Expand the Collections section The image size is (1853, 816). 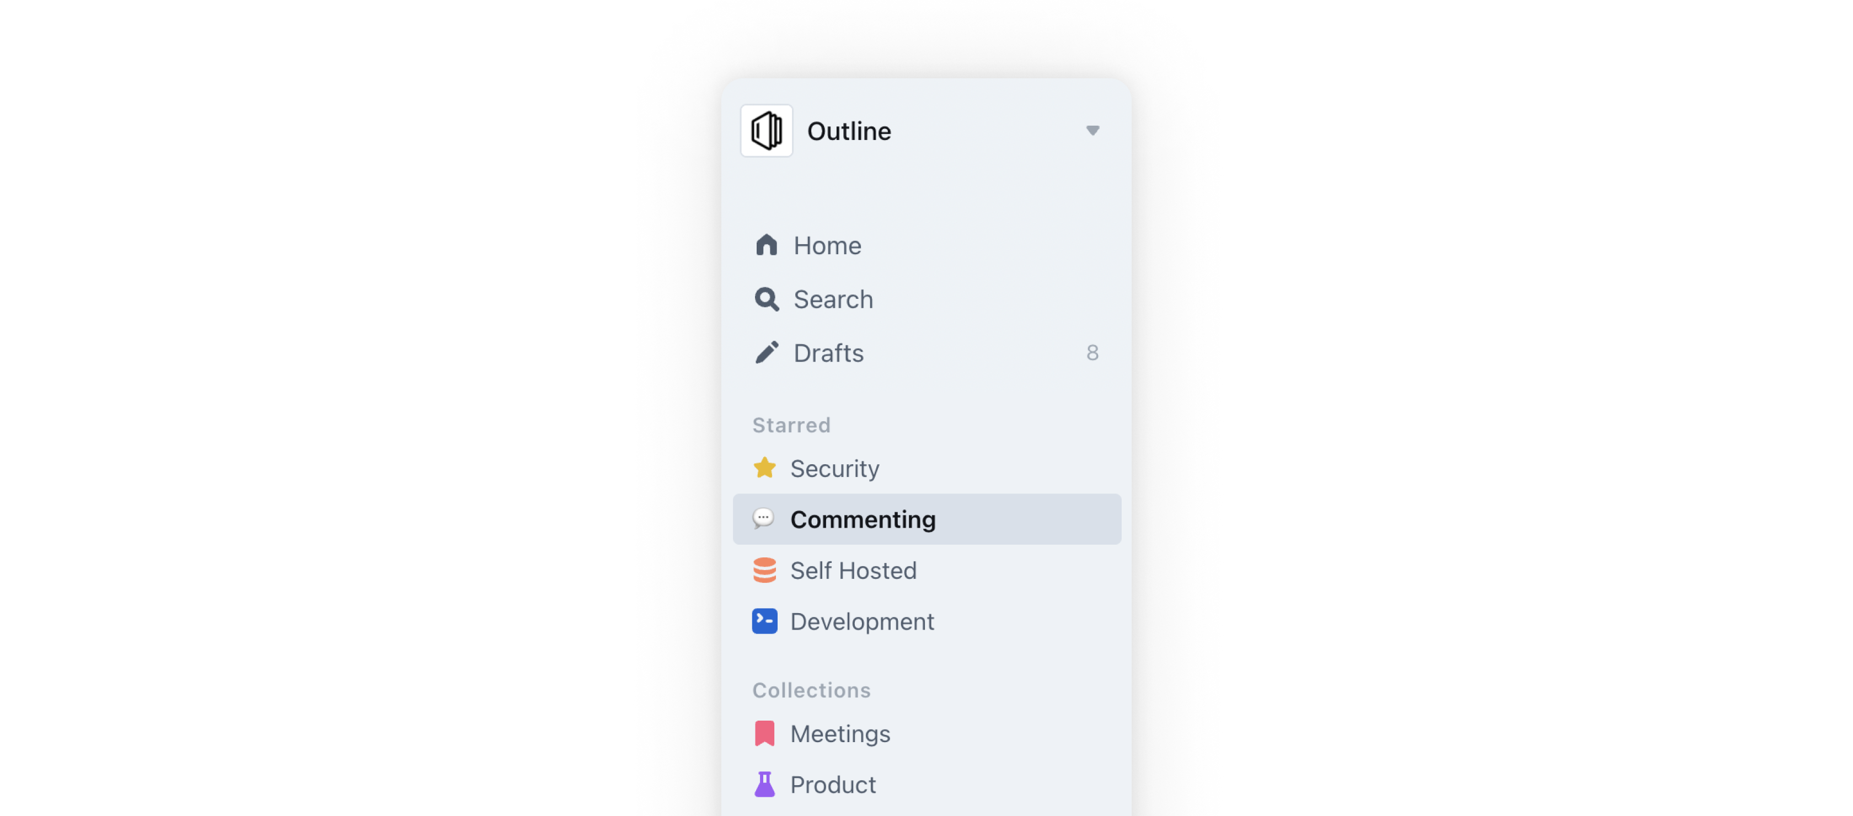coord(811,690)
